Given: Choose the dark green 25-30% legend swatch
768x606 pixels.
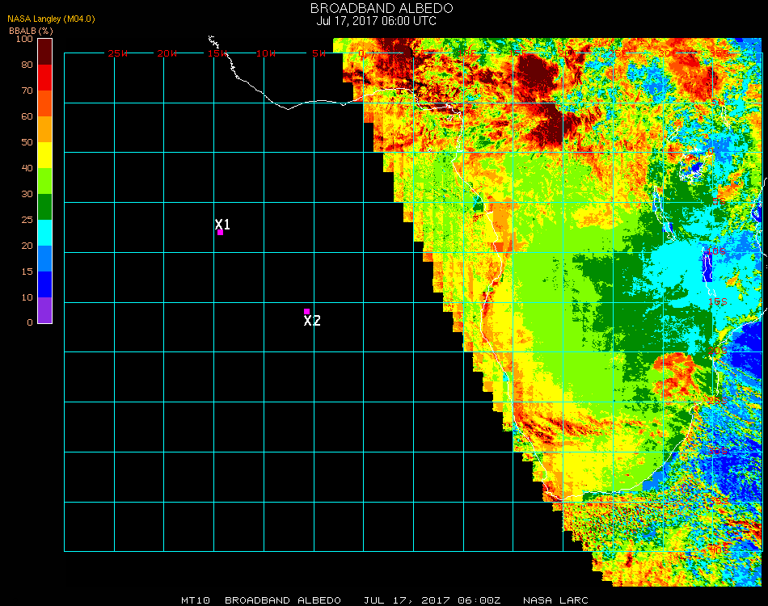Looking at the screenshot, I should point(45,206).
